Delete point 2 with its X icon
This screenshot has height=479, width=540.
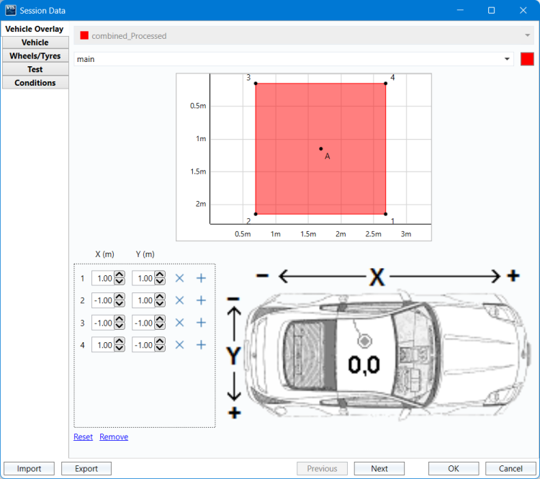pos(179,300)
